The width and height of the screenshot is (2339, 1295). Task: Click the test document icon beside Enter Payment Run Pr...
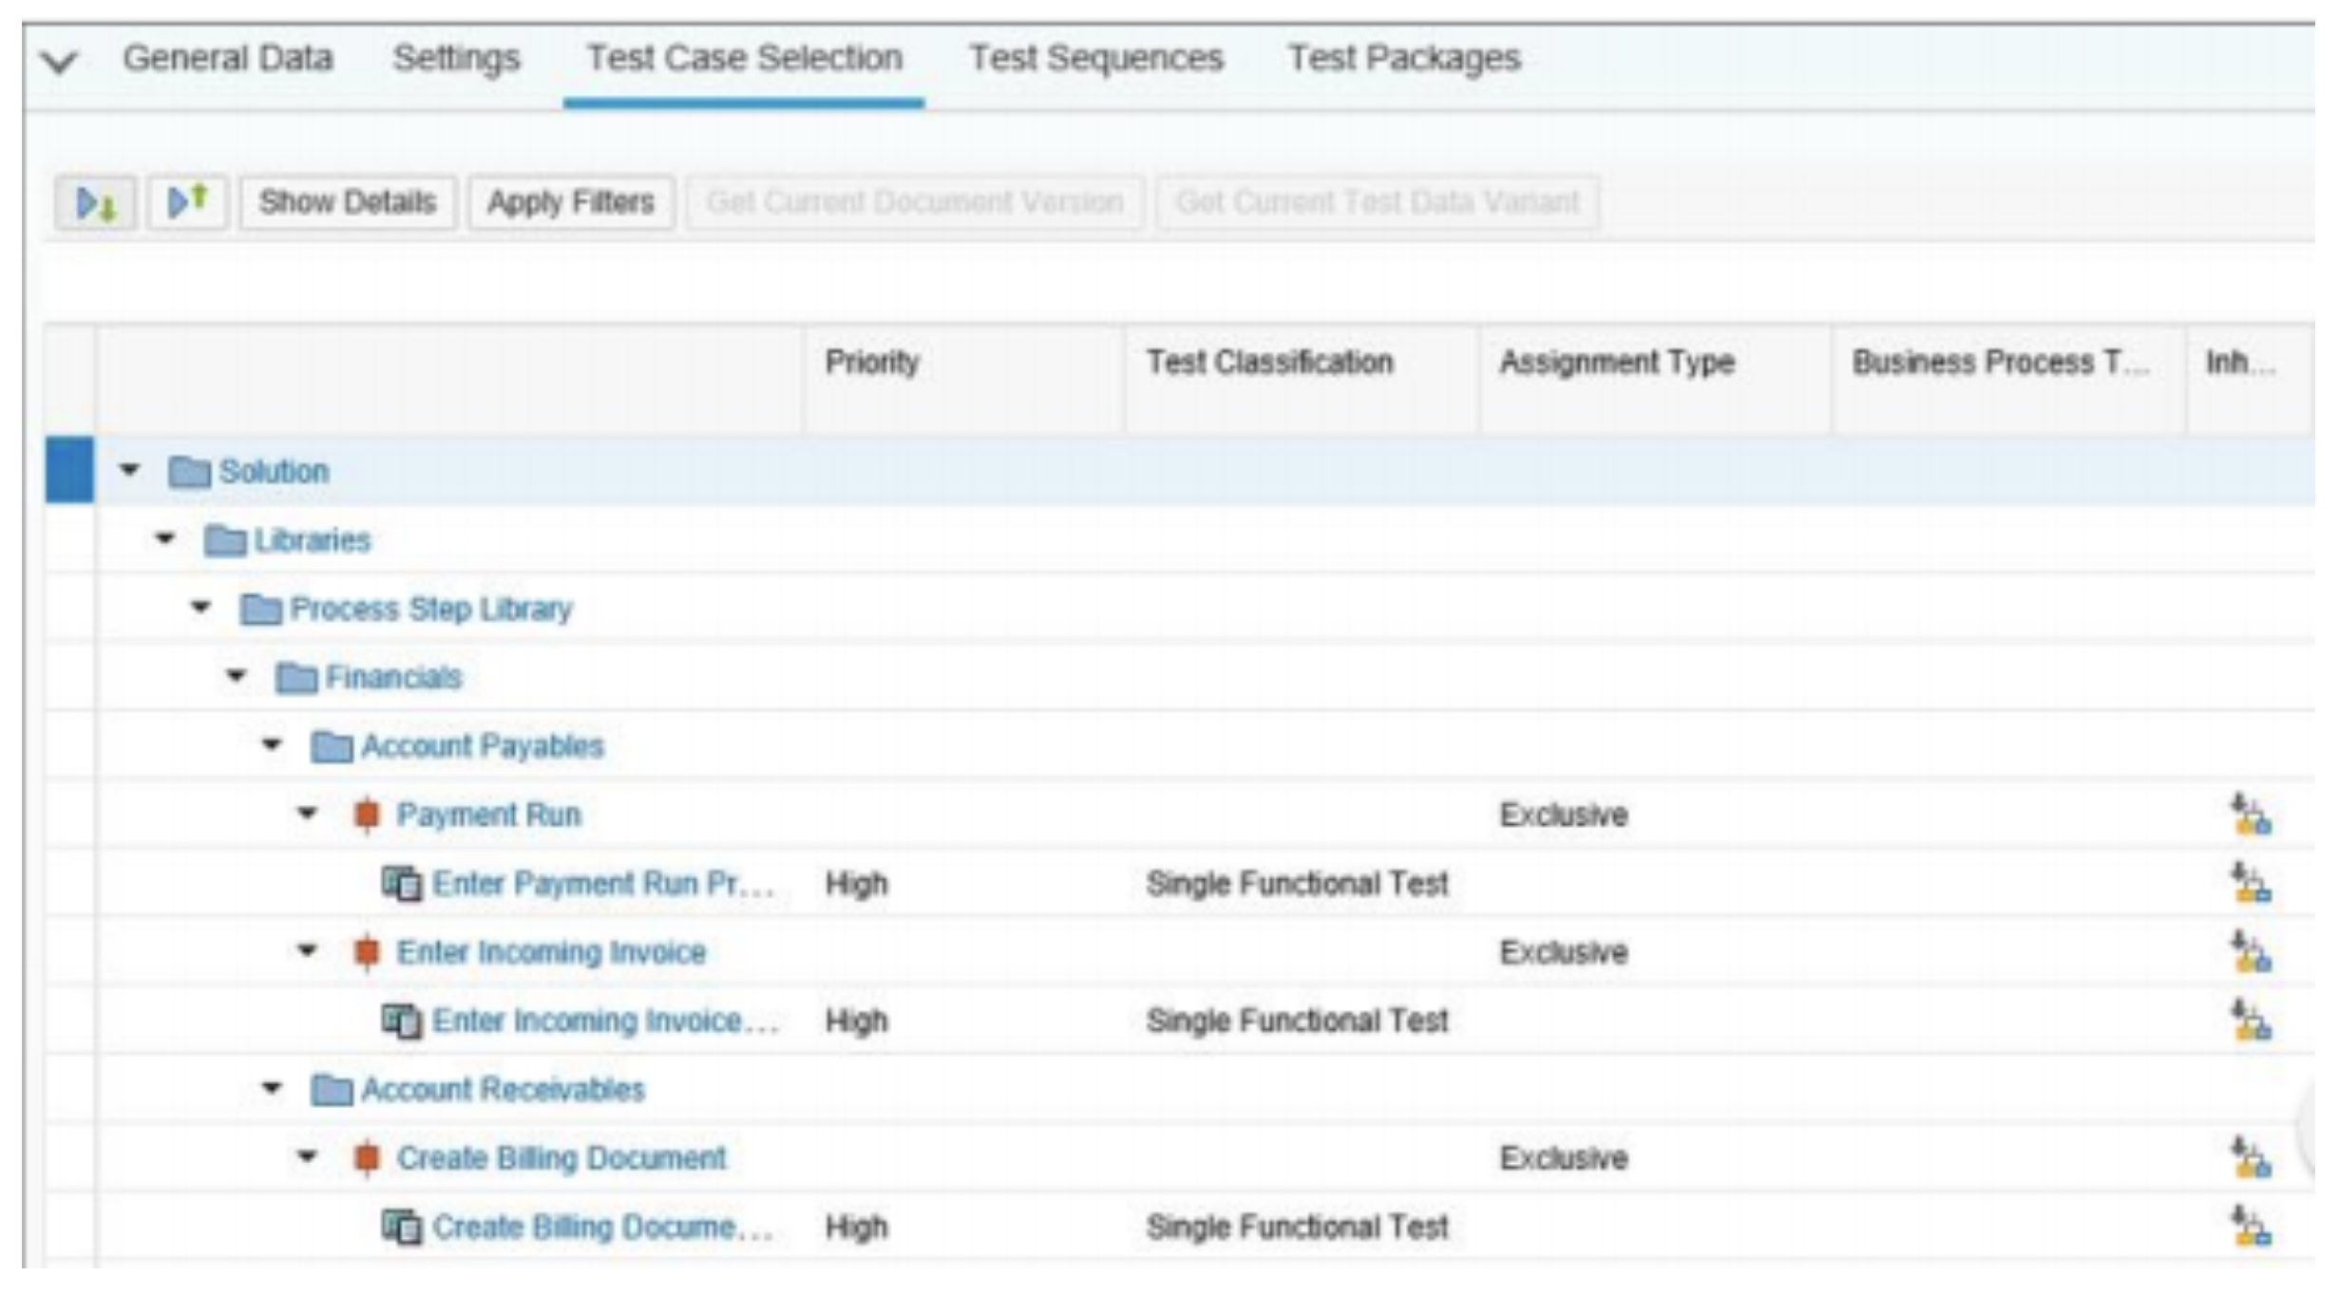point(402,884)
